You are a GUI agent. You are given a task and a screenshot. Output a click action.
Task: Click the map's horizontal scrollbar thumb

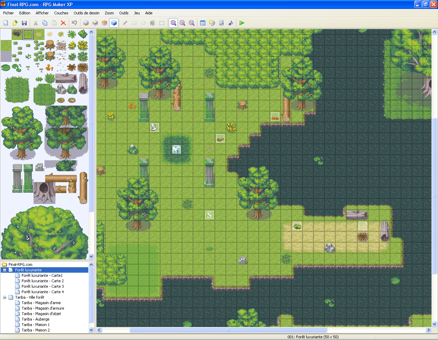coord(228,330)
